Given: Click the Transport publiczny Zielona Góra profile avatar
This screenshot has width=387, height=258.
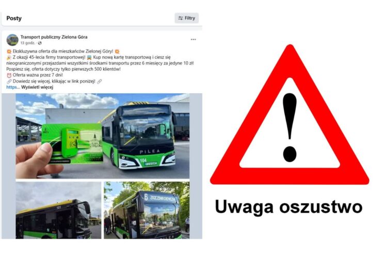Looking at the screenshot, I should (12, 40).
